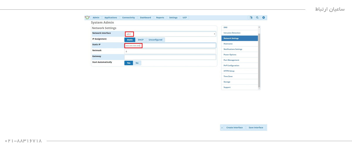352x147 pixels.
Task: Collapse the action bar double-arrow icon
Action: (222, 128)
